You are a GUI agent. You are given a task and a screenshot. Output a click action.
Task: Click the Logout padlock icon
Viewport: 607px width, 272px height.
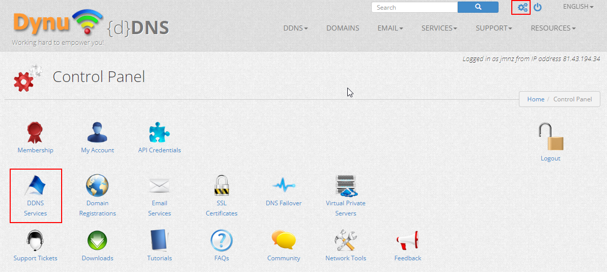point(550,137)
